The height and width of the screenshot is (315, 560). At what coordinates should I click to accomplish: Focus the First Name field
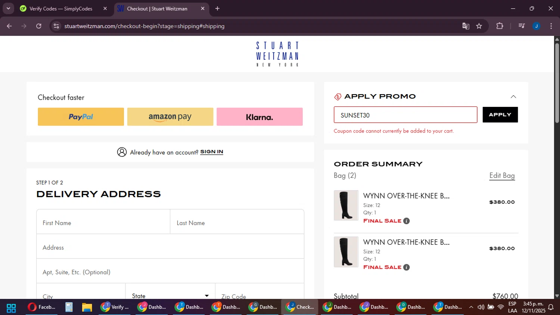point(103,222)
